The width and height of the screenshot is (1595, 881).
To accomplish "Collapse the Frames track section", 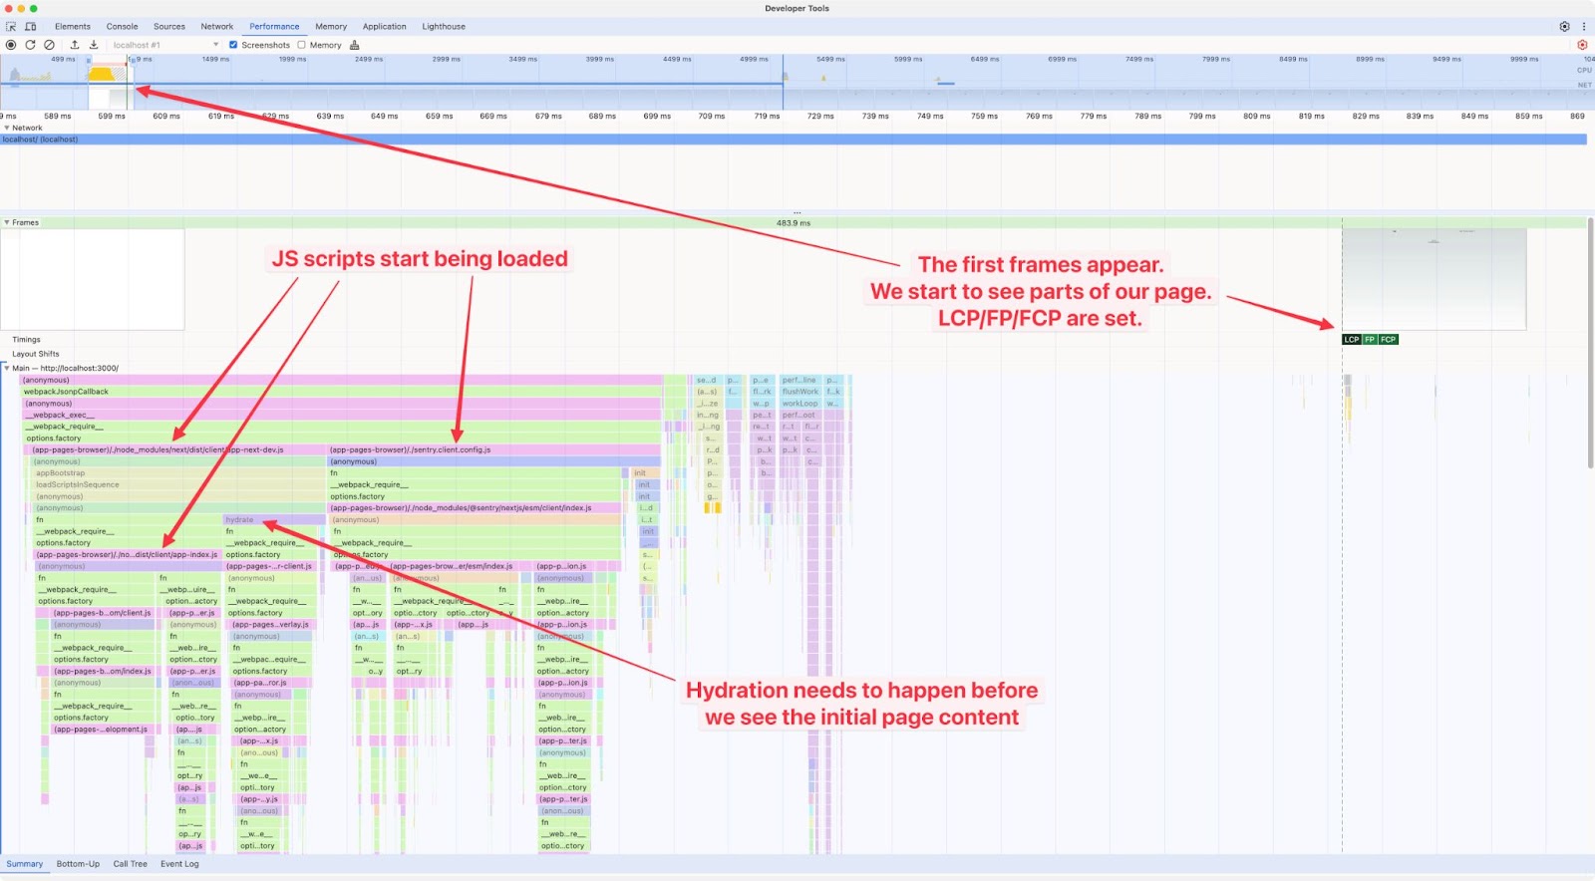I will [7, 222].
